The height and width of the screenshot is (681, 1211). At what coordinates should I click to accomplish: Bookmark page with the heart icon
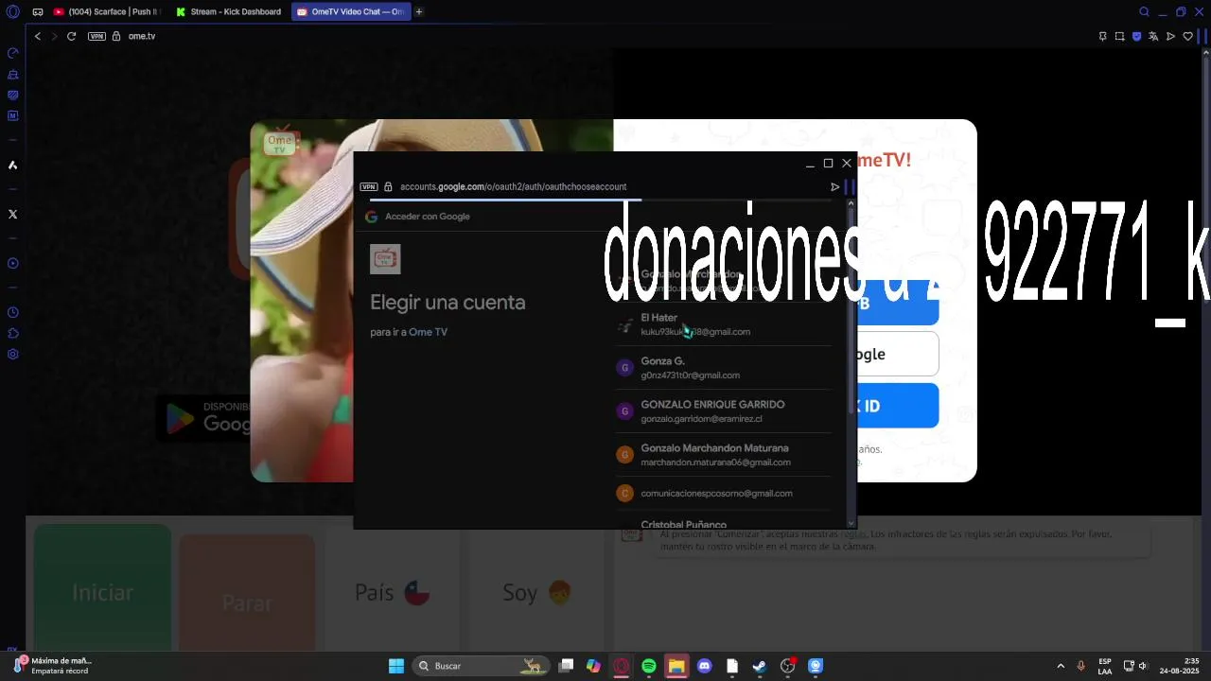[x=1187, y=36]
